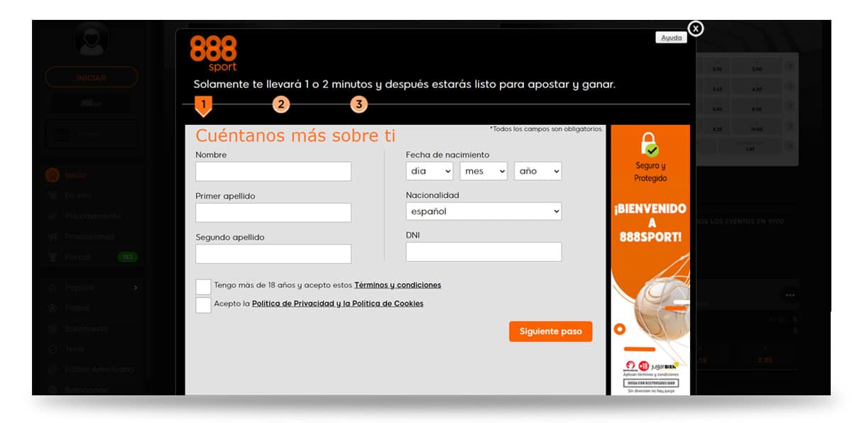Jump to registration step 2 circle
Screen dimensions: 852x423
pyautogui.click(x=281, y=104)
